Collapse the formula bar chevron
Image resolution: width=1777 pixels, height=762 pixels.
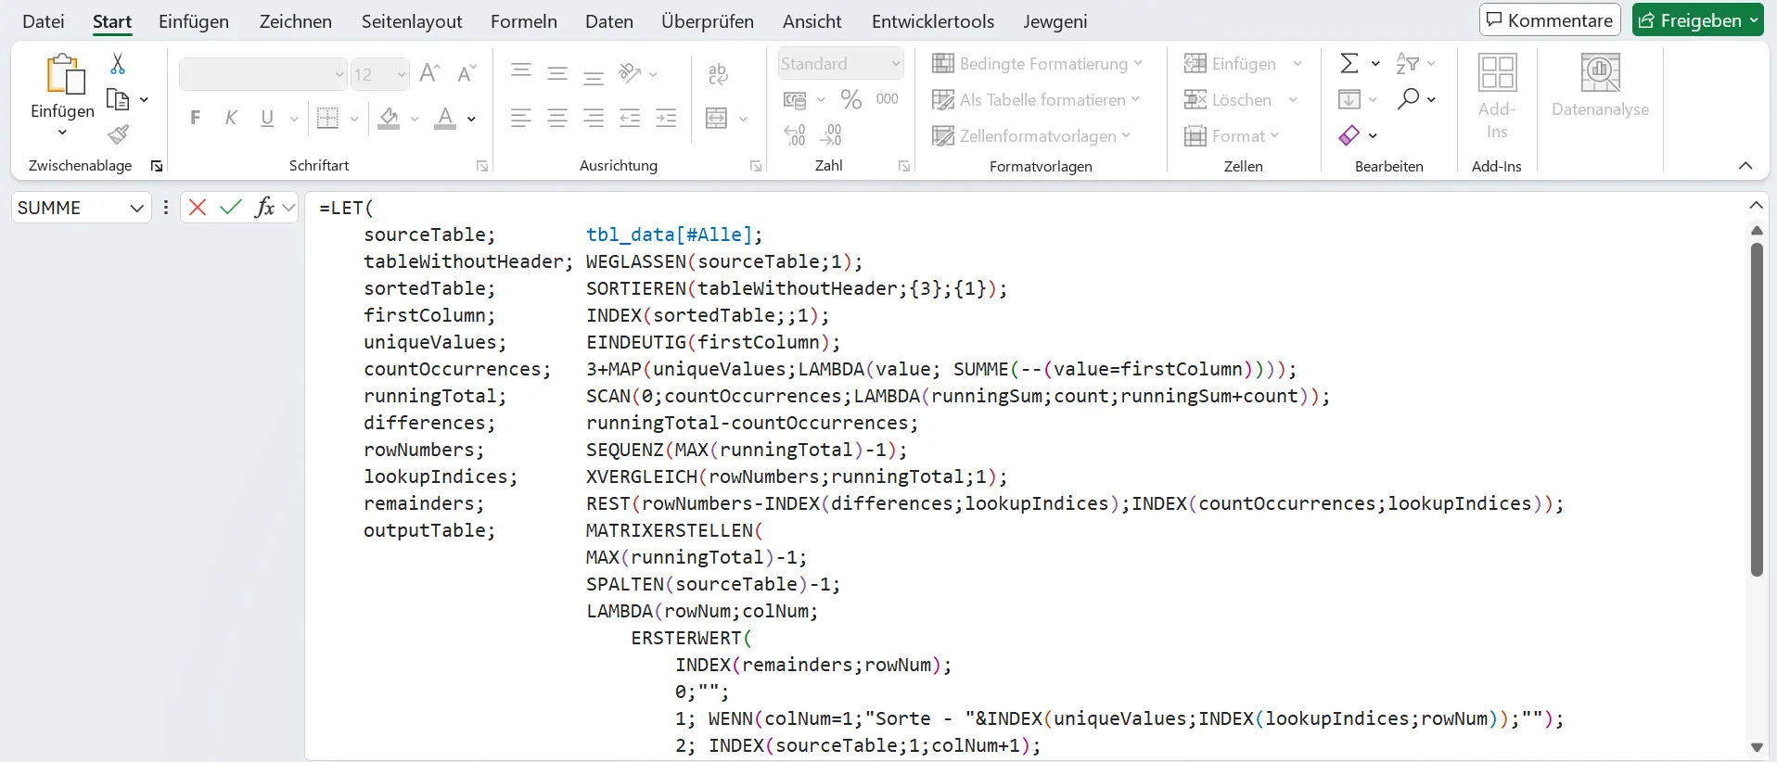coord(1756,206)
